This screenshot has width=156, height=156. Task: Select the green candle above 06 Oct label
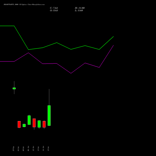click(x=29, y=120)
